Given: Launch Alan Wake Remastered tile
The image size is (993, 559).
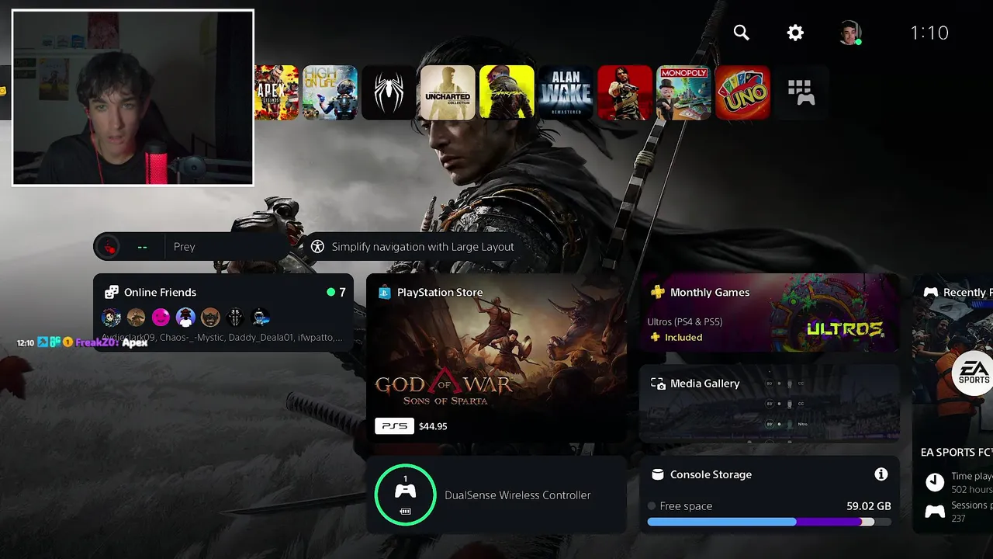Looking at the screenshot, I should point(566,92).
